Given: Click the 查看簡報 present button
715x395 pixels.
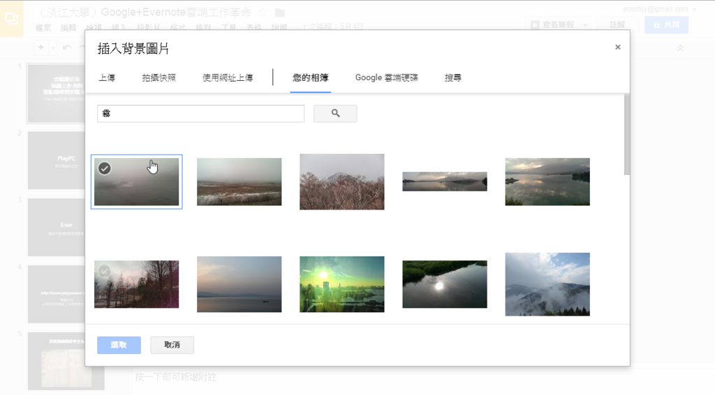Looking at the screenshot, I should [x=553, y=24].
